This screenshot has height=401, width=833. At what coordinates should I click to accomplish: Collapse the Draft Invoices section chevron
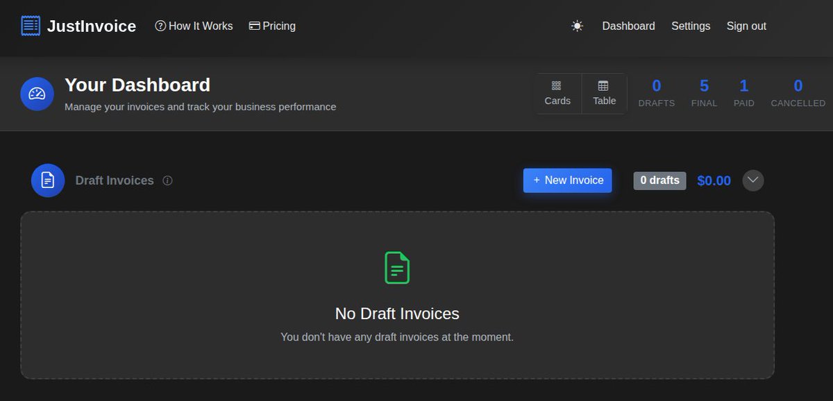[753, 180]
